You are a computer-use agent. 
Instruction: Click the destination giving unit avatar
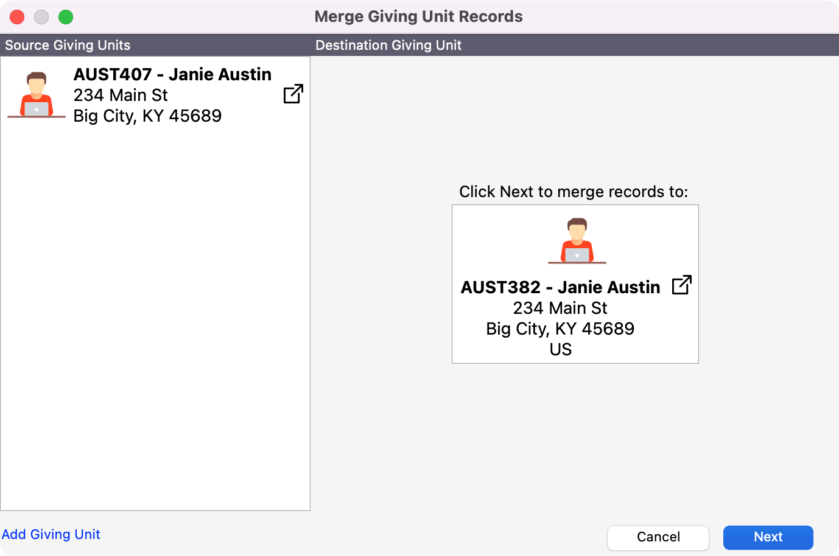[x=577, y=241]
